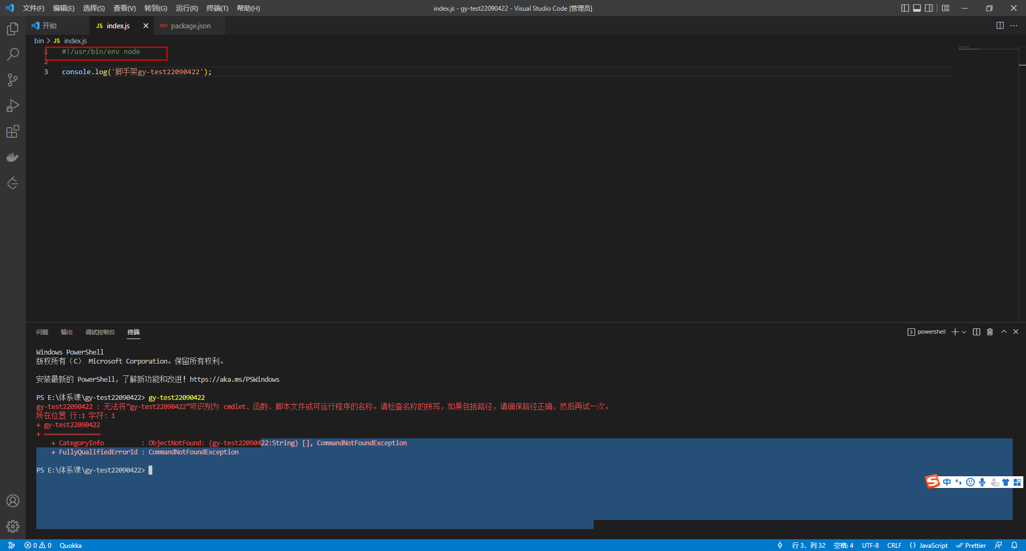Click the Sogou IME emoji icon
Viewport: 1026px width, 551px height.
point(970,482)
